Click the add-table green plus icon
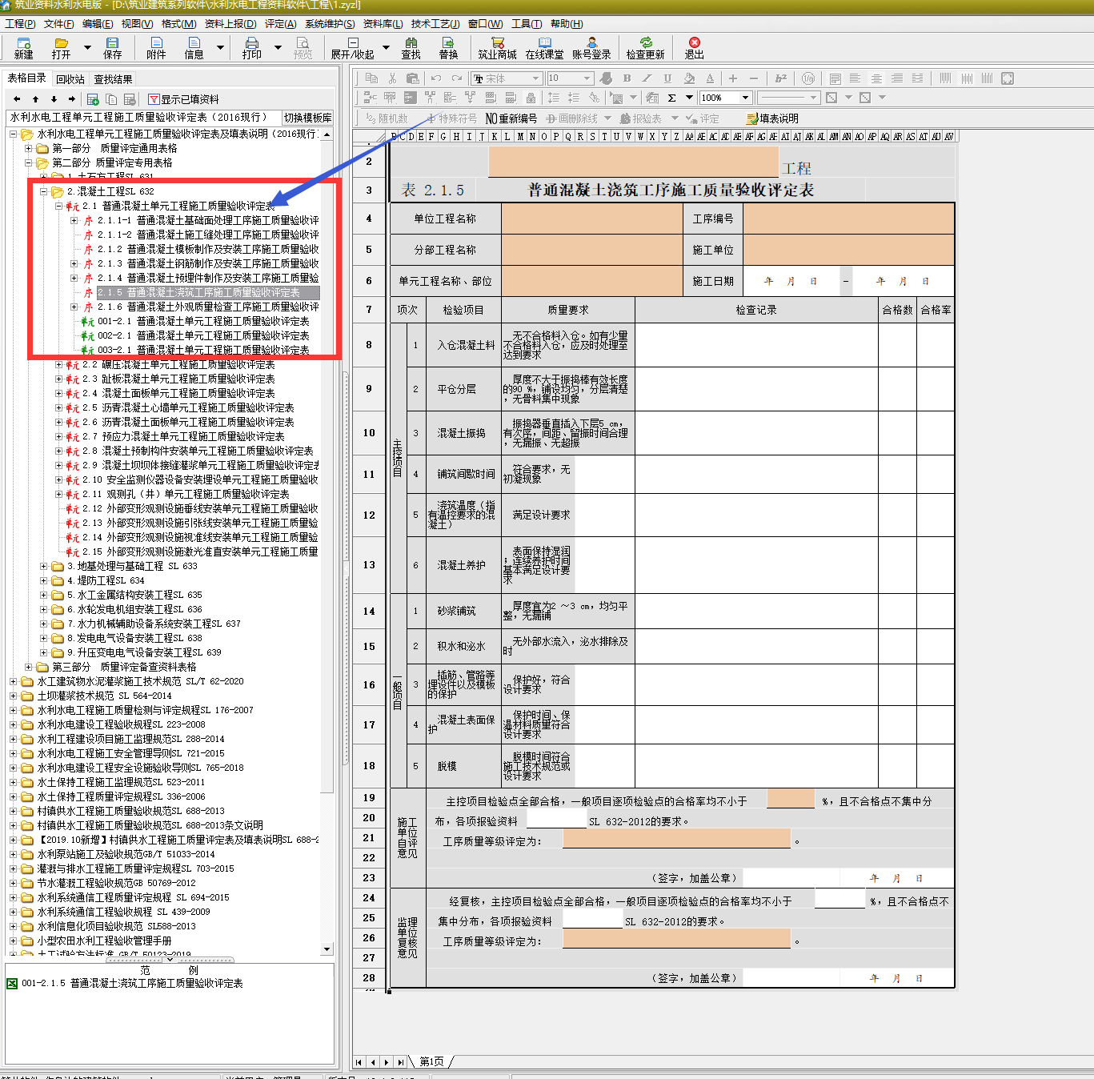Viewport: 1094px width, 1079px height. (x=93, y=99)
